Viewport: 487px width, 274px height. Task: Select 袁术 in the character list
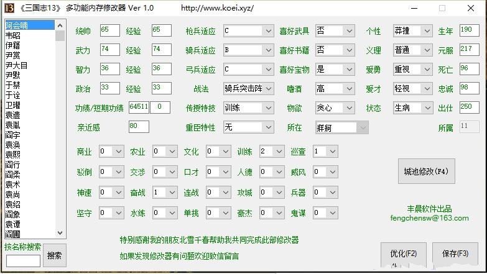30,185
